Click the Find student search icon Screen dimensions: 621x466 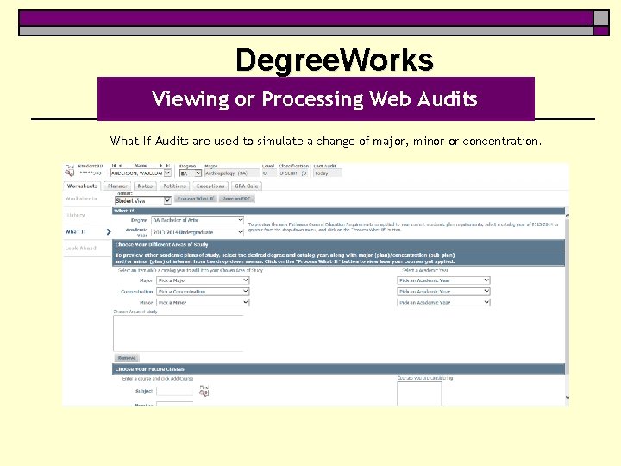69,173
